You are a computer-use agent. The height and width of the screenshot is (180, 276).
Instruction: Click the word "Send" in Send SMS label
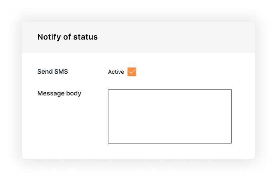45,72
